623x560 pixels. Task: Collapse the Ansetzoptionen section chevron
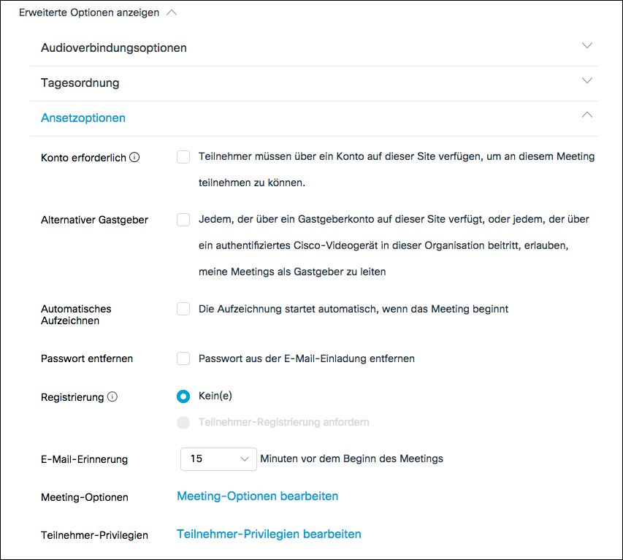586,115
